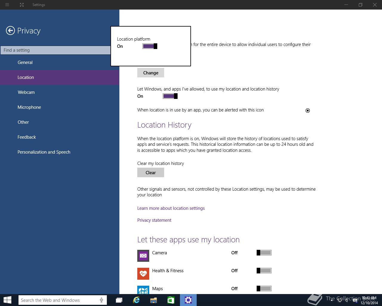Enable location access for Maps
The width and height of the screenshot is (382, 306).
click(264, 289)
